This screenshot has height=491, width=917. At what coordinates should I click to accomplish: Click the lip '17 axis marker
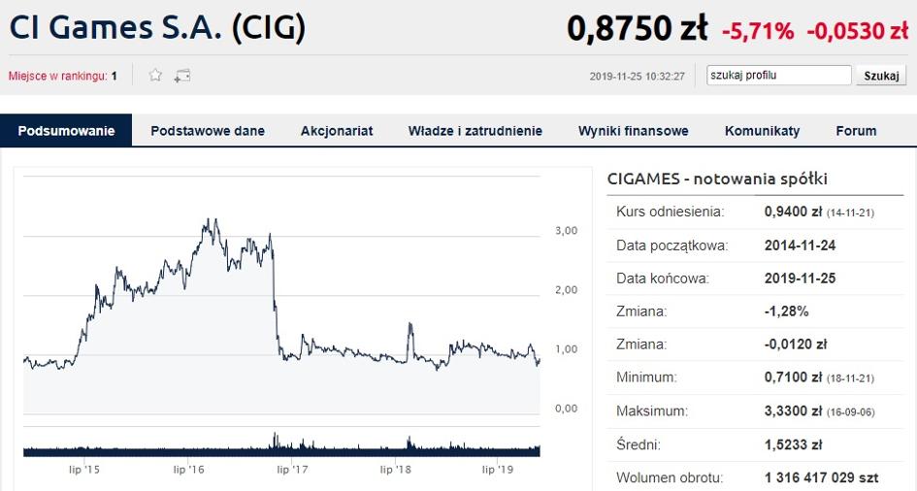pos(292,470)
